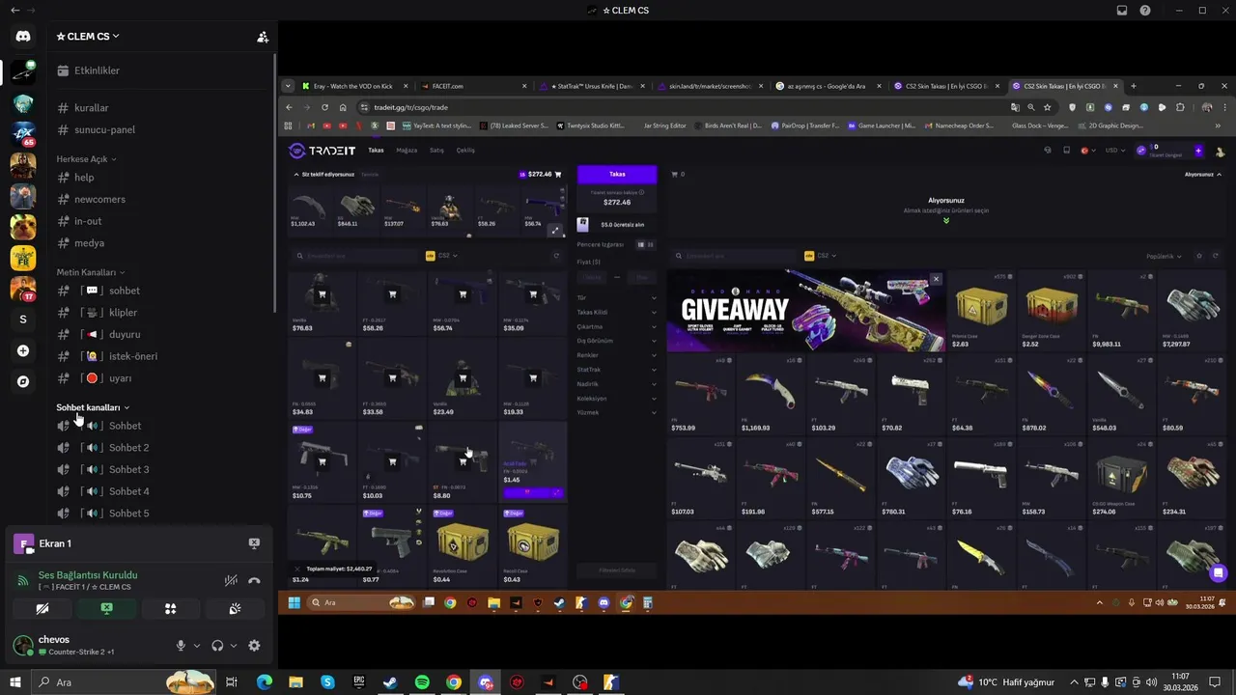The width and height of the screenshot is (1236, 695).
Task: Expand the StatTrak filter
Action: point(616,370)
